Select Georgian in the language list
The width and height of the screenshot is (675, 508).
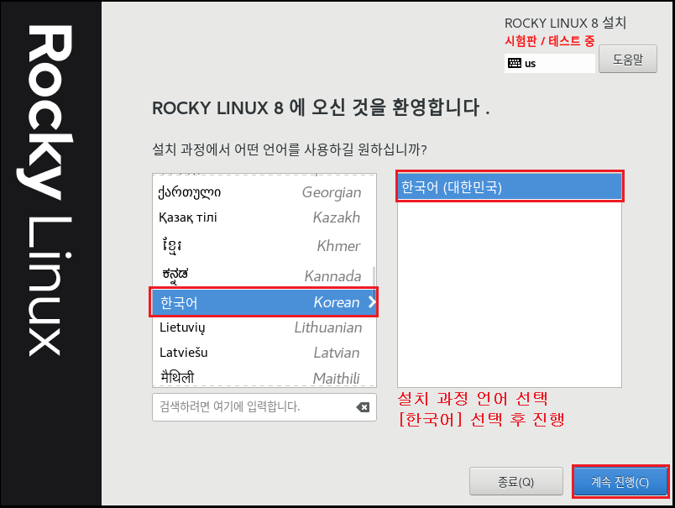pos(264,192)
